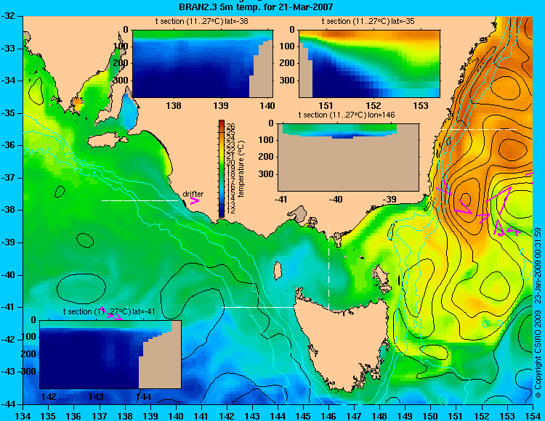Image resolution: width=545 pixels, height=421 pixels.
Task: Click the "150" longitude tick label
Action: 431,416
